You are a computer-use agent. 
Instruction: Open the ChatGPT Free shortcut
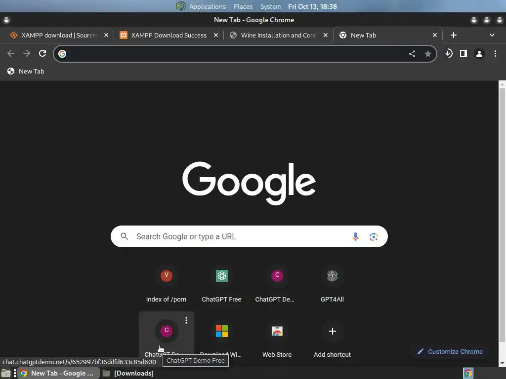pyautogui.click(x=221, y=284)
